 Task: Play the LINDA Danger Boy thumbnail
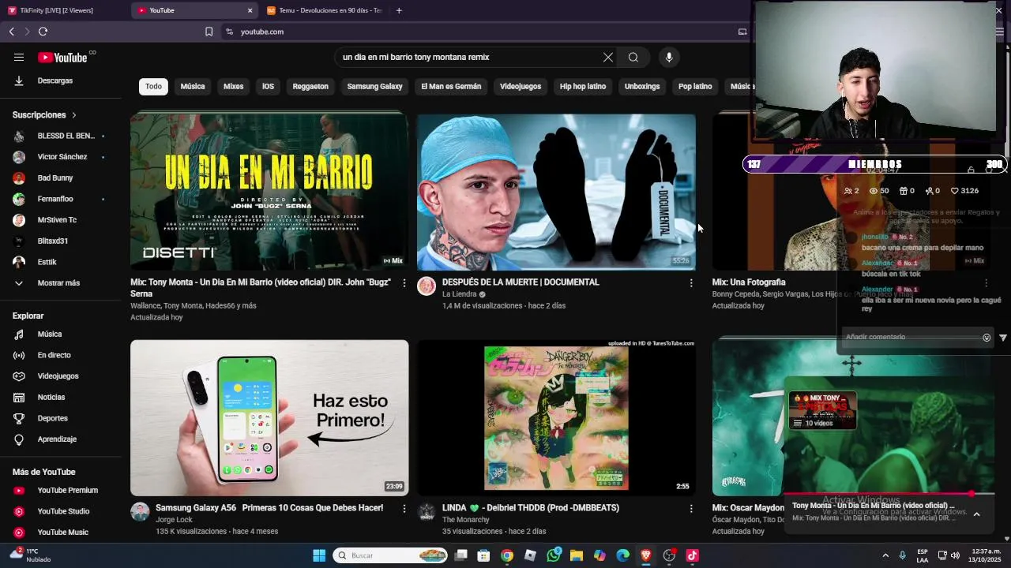(x=556, y=418)
